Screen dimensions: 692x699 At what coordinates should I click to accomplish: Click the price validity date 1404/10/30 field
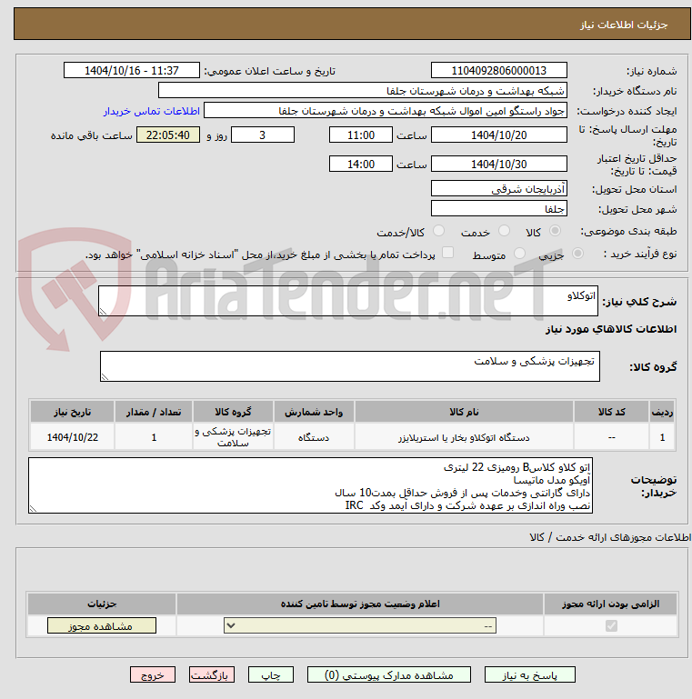(x=499, y=164)
